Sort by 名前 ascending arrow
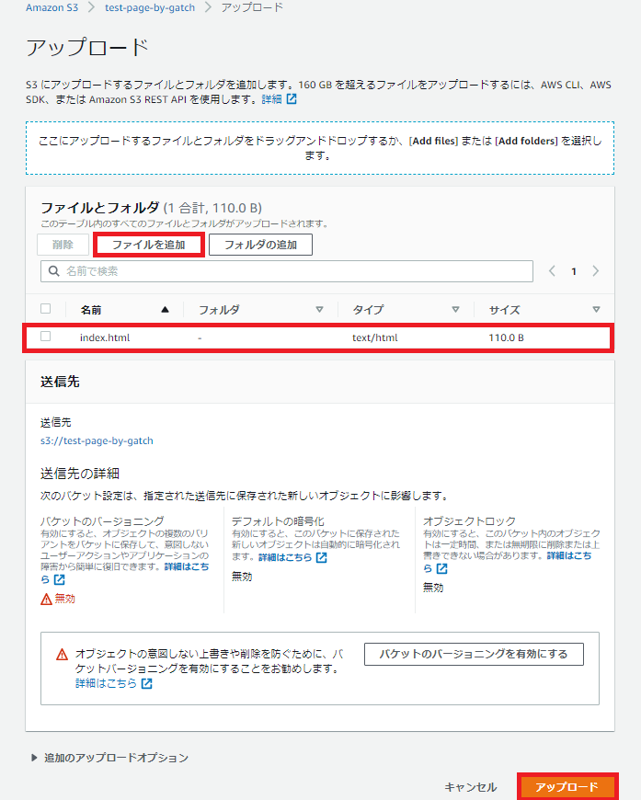This screenshot has height=800, width=641. [165, 310]
